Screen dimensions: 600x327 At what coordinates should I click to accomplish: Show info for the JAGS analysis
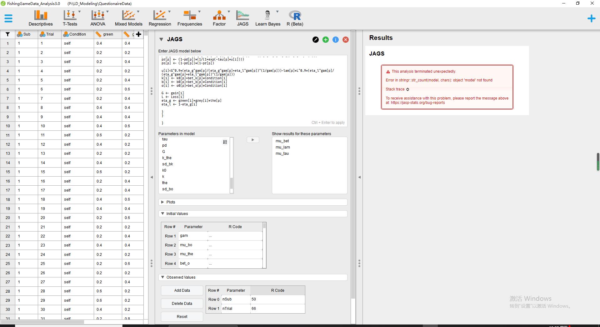(335, 40)
